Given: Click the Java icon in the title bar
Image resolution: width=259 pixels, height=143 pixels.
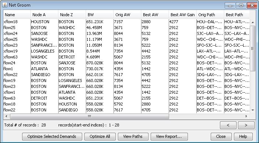Looking at the screenshot, I should click(x=5, y=5).
